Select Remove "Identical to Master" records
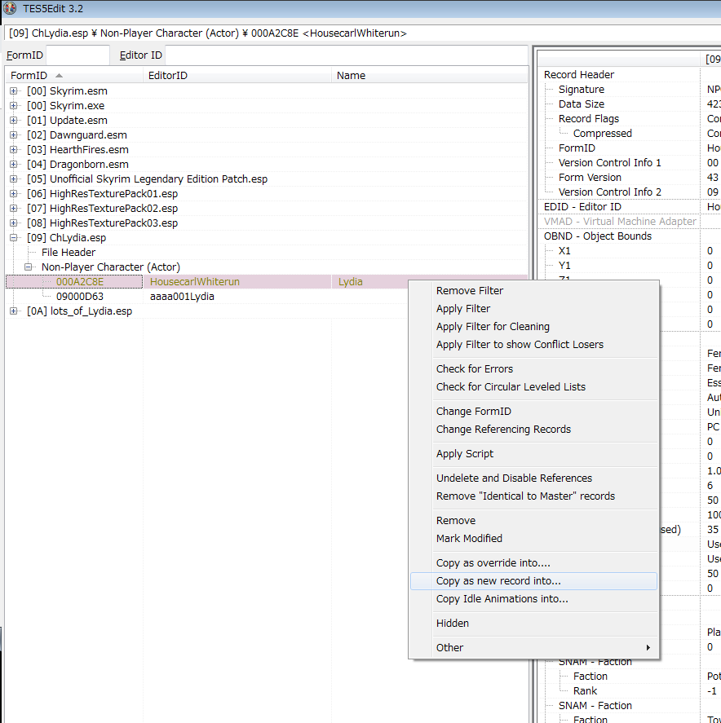 tap(533, 496)
